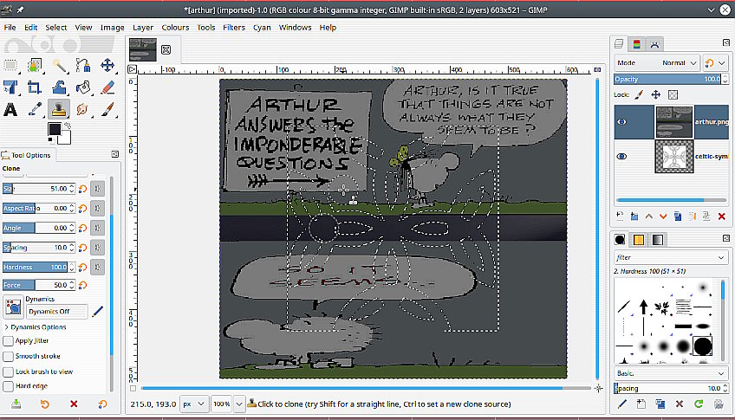Viewport: 735px width, 420px height.
Task: Switch to the Paths tab
Action: pyautogui.click(x=655, y=44)
